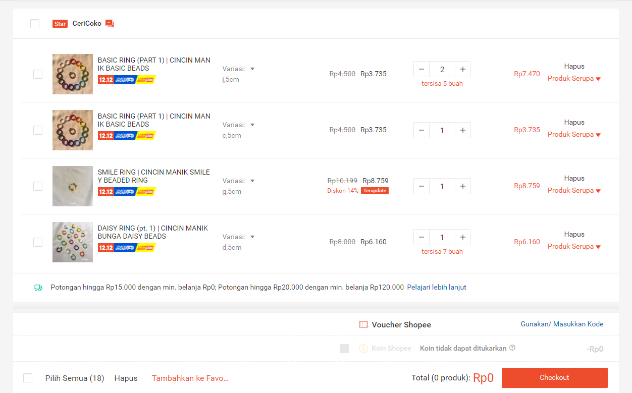Open the CeriCoko shop name

(x=87, y=23)
